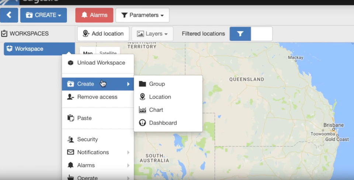Click the funnel icon on Parameters button
Viewport: 354px width, 180px height.
click(124, 15)
